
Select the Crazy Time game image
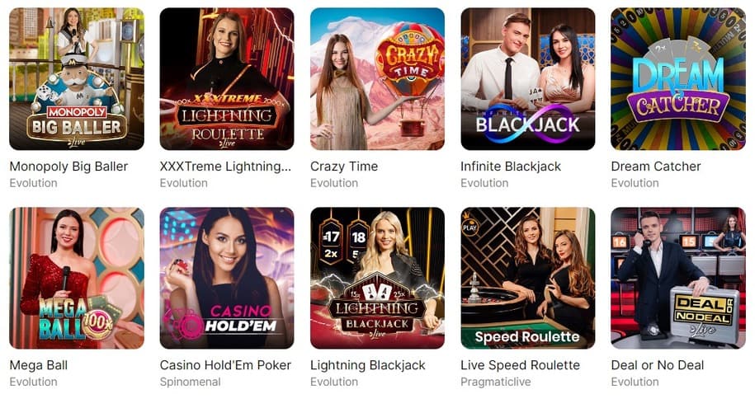tap(378, 78)
